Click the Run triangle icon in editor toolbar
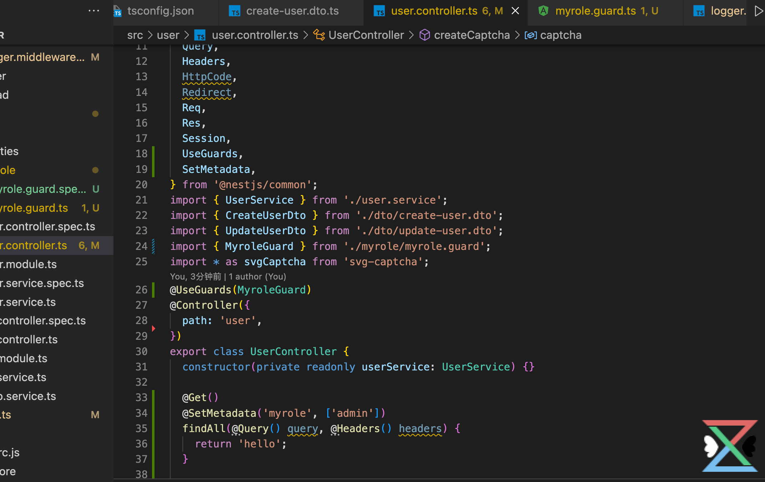The width and height of the screenshot is (765, 482). [x=759, y=11]
